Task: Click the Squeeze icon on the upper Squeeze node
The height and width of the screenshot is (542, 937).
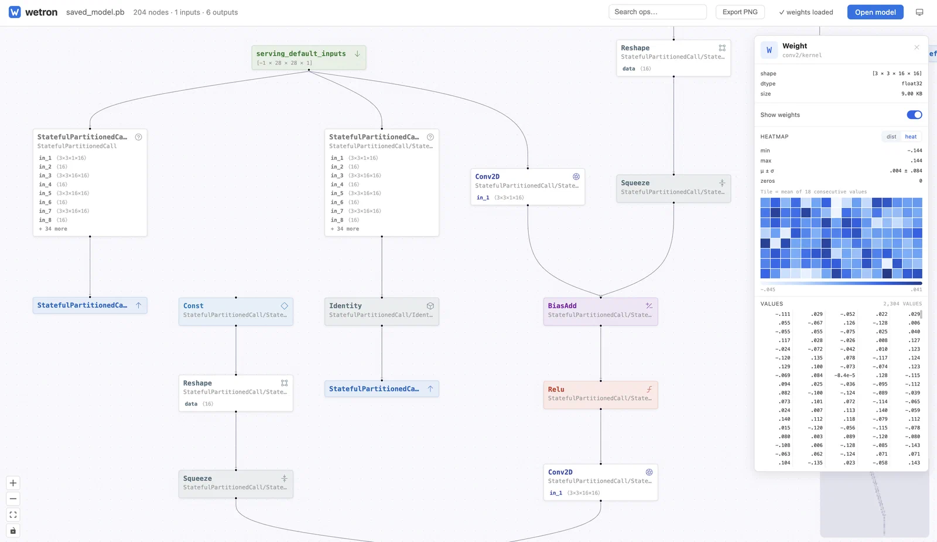Action: (x=722, y=183)
